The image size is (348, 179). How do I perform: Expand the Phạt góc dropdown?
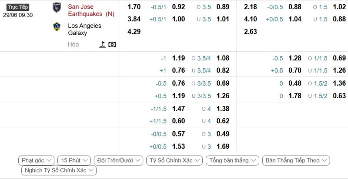pyautogui.click(x=37, y=160)
